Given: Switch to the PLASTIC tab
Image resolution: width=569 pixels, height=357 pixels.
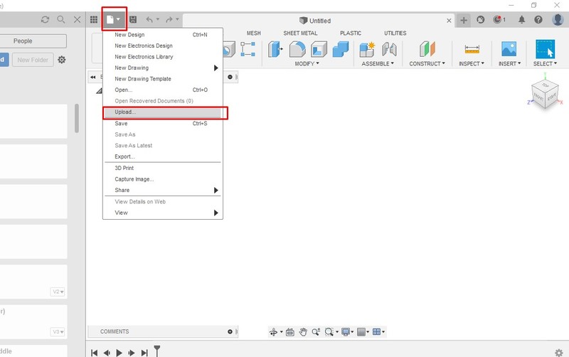Looking at the screenshot, I should point(351,33).
